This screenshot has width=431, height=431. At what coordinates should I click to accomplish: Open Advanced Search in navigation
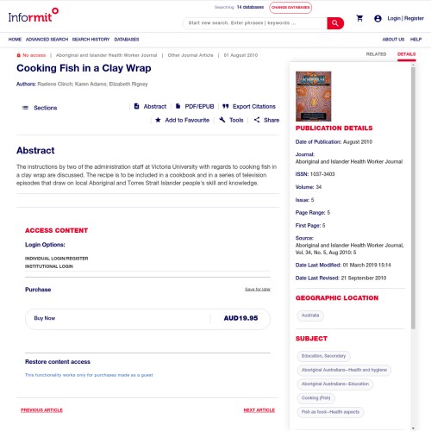[x=47, y=40]
